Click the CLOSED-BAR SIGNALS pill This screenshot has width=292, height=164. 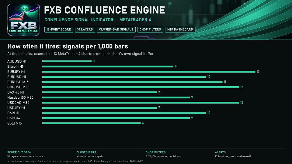(116, 29)
